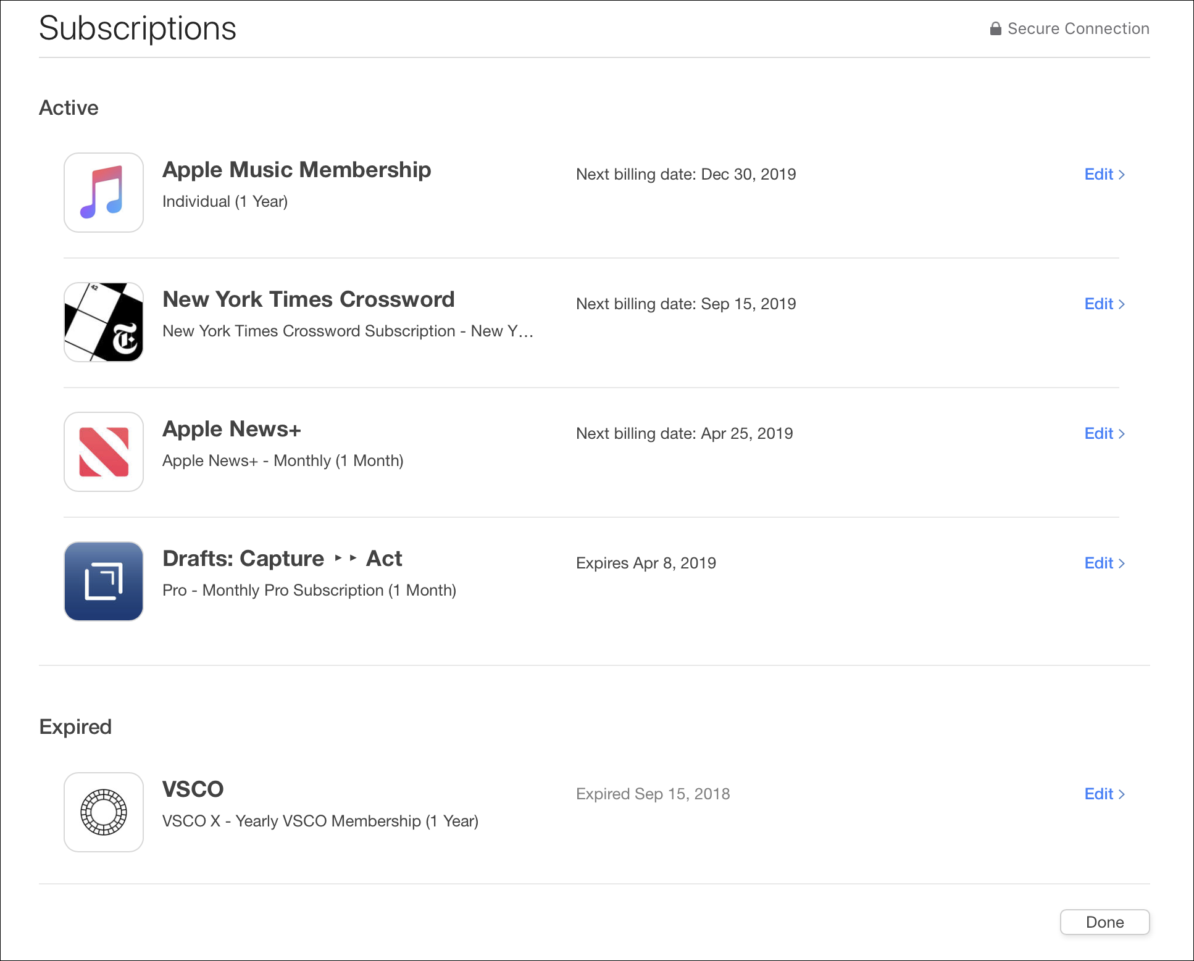Click the Secure Connection lock icon

pyautogui.click(x=995, y=28)
